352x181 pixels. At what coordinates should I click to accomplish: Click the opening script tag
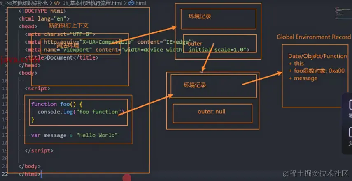(38, 89)
